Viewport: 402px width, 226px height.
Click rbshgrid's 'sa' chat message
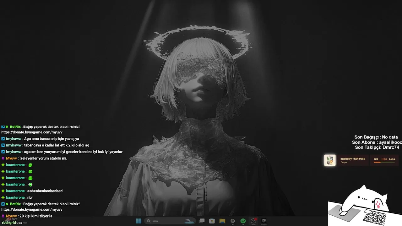(x=12, y=223)
